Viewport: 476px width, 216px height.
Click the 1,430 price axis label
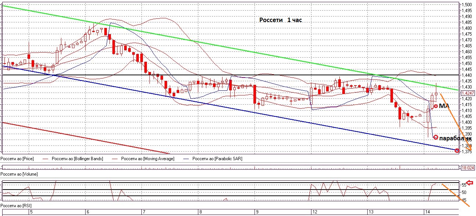point(467,87)
